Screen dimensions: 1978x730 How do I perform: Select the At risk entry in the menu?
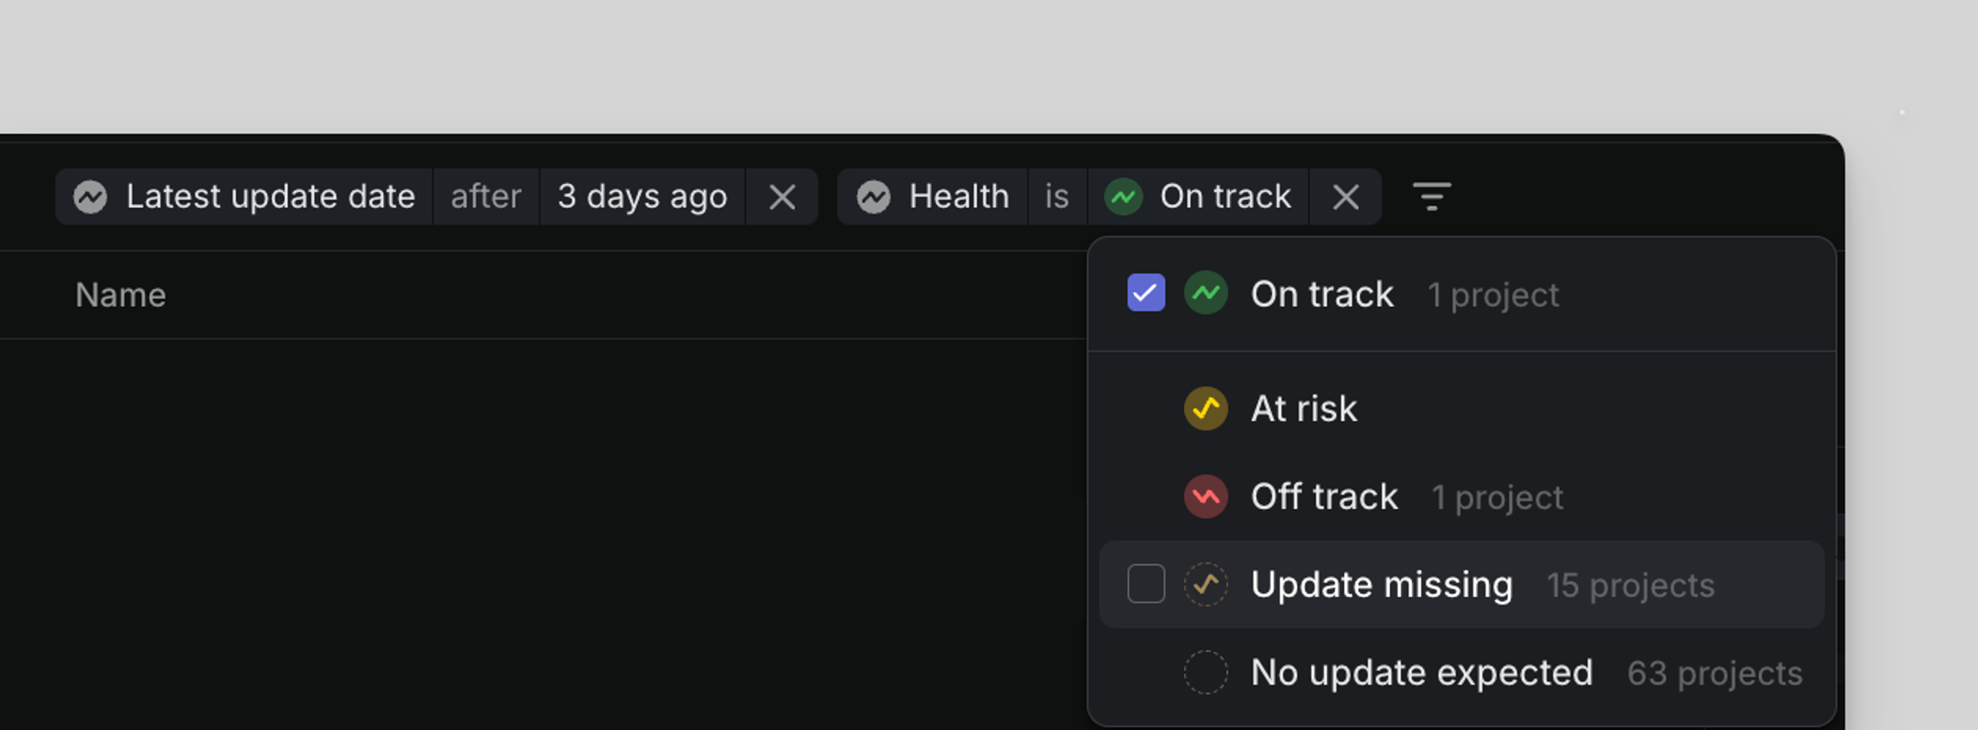[1304, 408]
